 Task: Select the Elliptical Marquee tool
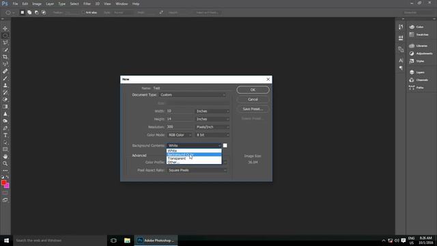5,36
